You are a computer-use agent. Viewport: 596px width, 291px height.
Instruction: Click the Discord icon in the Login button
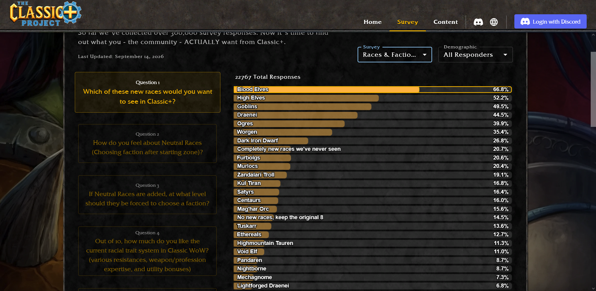525,22
